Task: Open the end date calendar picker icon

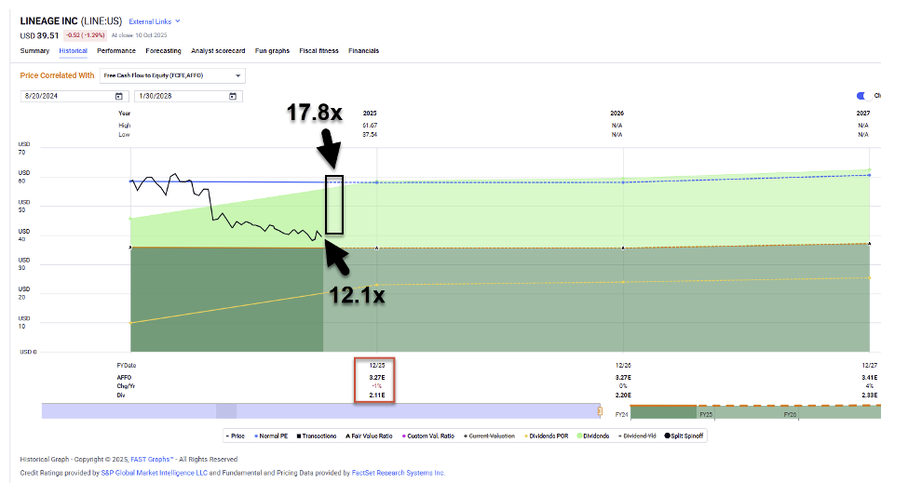Action: [x=233, y=96]
